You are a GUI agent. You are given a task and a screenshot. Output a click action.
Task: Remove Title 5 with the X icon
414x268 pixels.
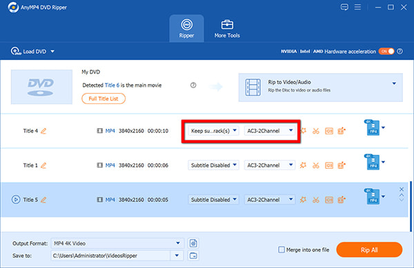[x=402, y=189]
